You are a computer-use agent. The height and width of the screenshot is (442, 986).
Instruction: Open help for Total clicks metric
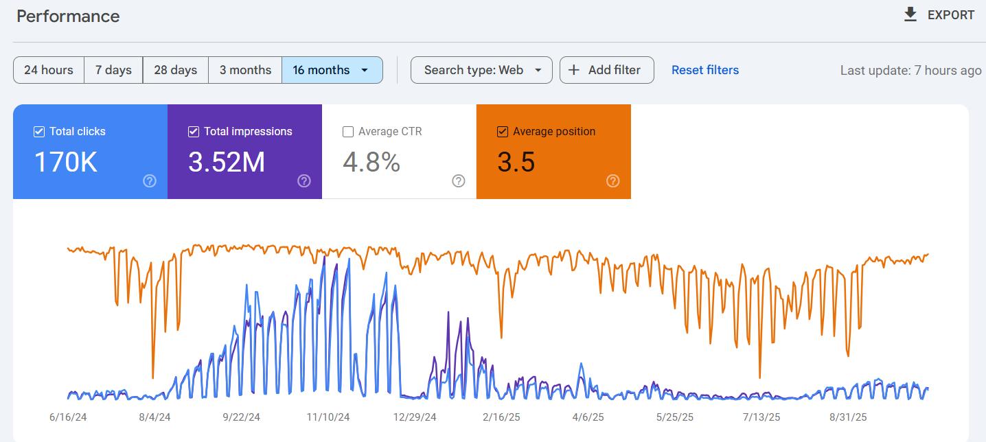[x=149, y=181]
